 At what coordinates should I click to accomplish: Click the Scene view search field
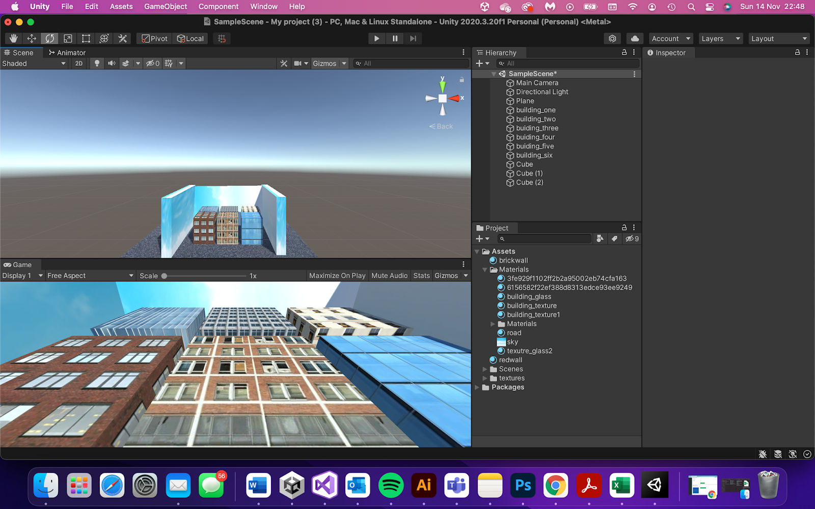coord(411,64)
